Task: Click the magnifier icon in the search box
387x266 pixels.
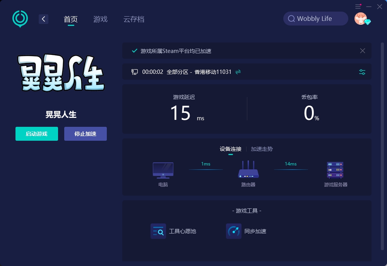Action: tap(291, 19)
